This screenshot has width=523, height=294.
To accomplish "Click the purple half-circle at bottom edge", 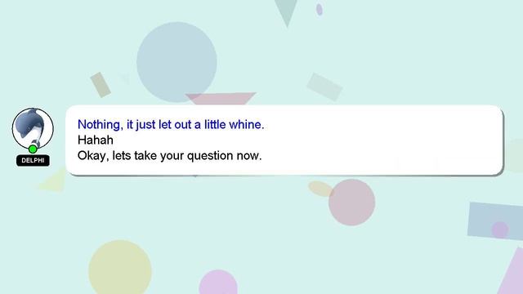I will pyautogui.click(x=218, y=283).
